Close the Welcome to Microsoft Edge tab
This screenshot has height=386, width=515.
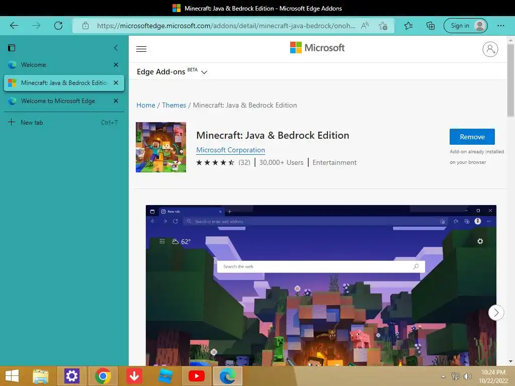116,101
